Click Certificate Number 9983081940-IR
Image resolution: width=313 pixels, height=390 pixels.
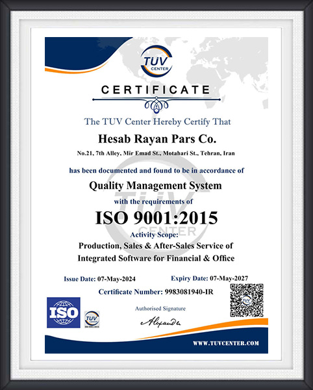[x=156, y=292]
